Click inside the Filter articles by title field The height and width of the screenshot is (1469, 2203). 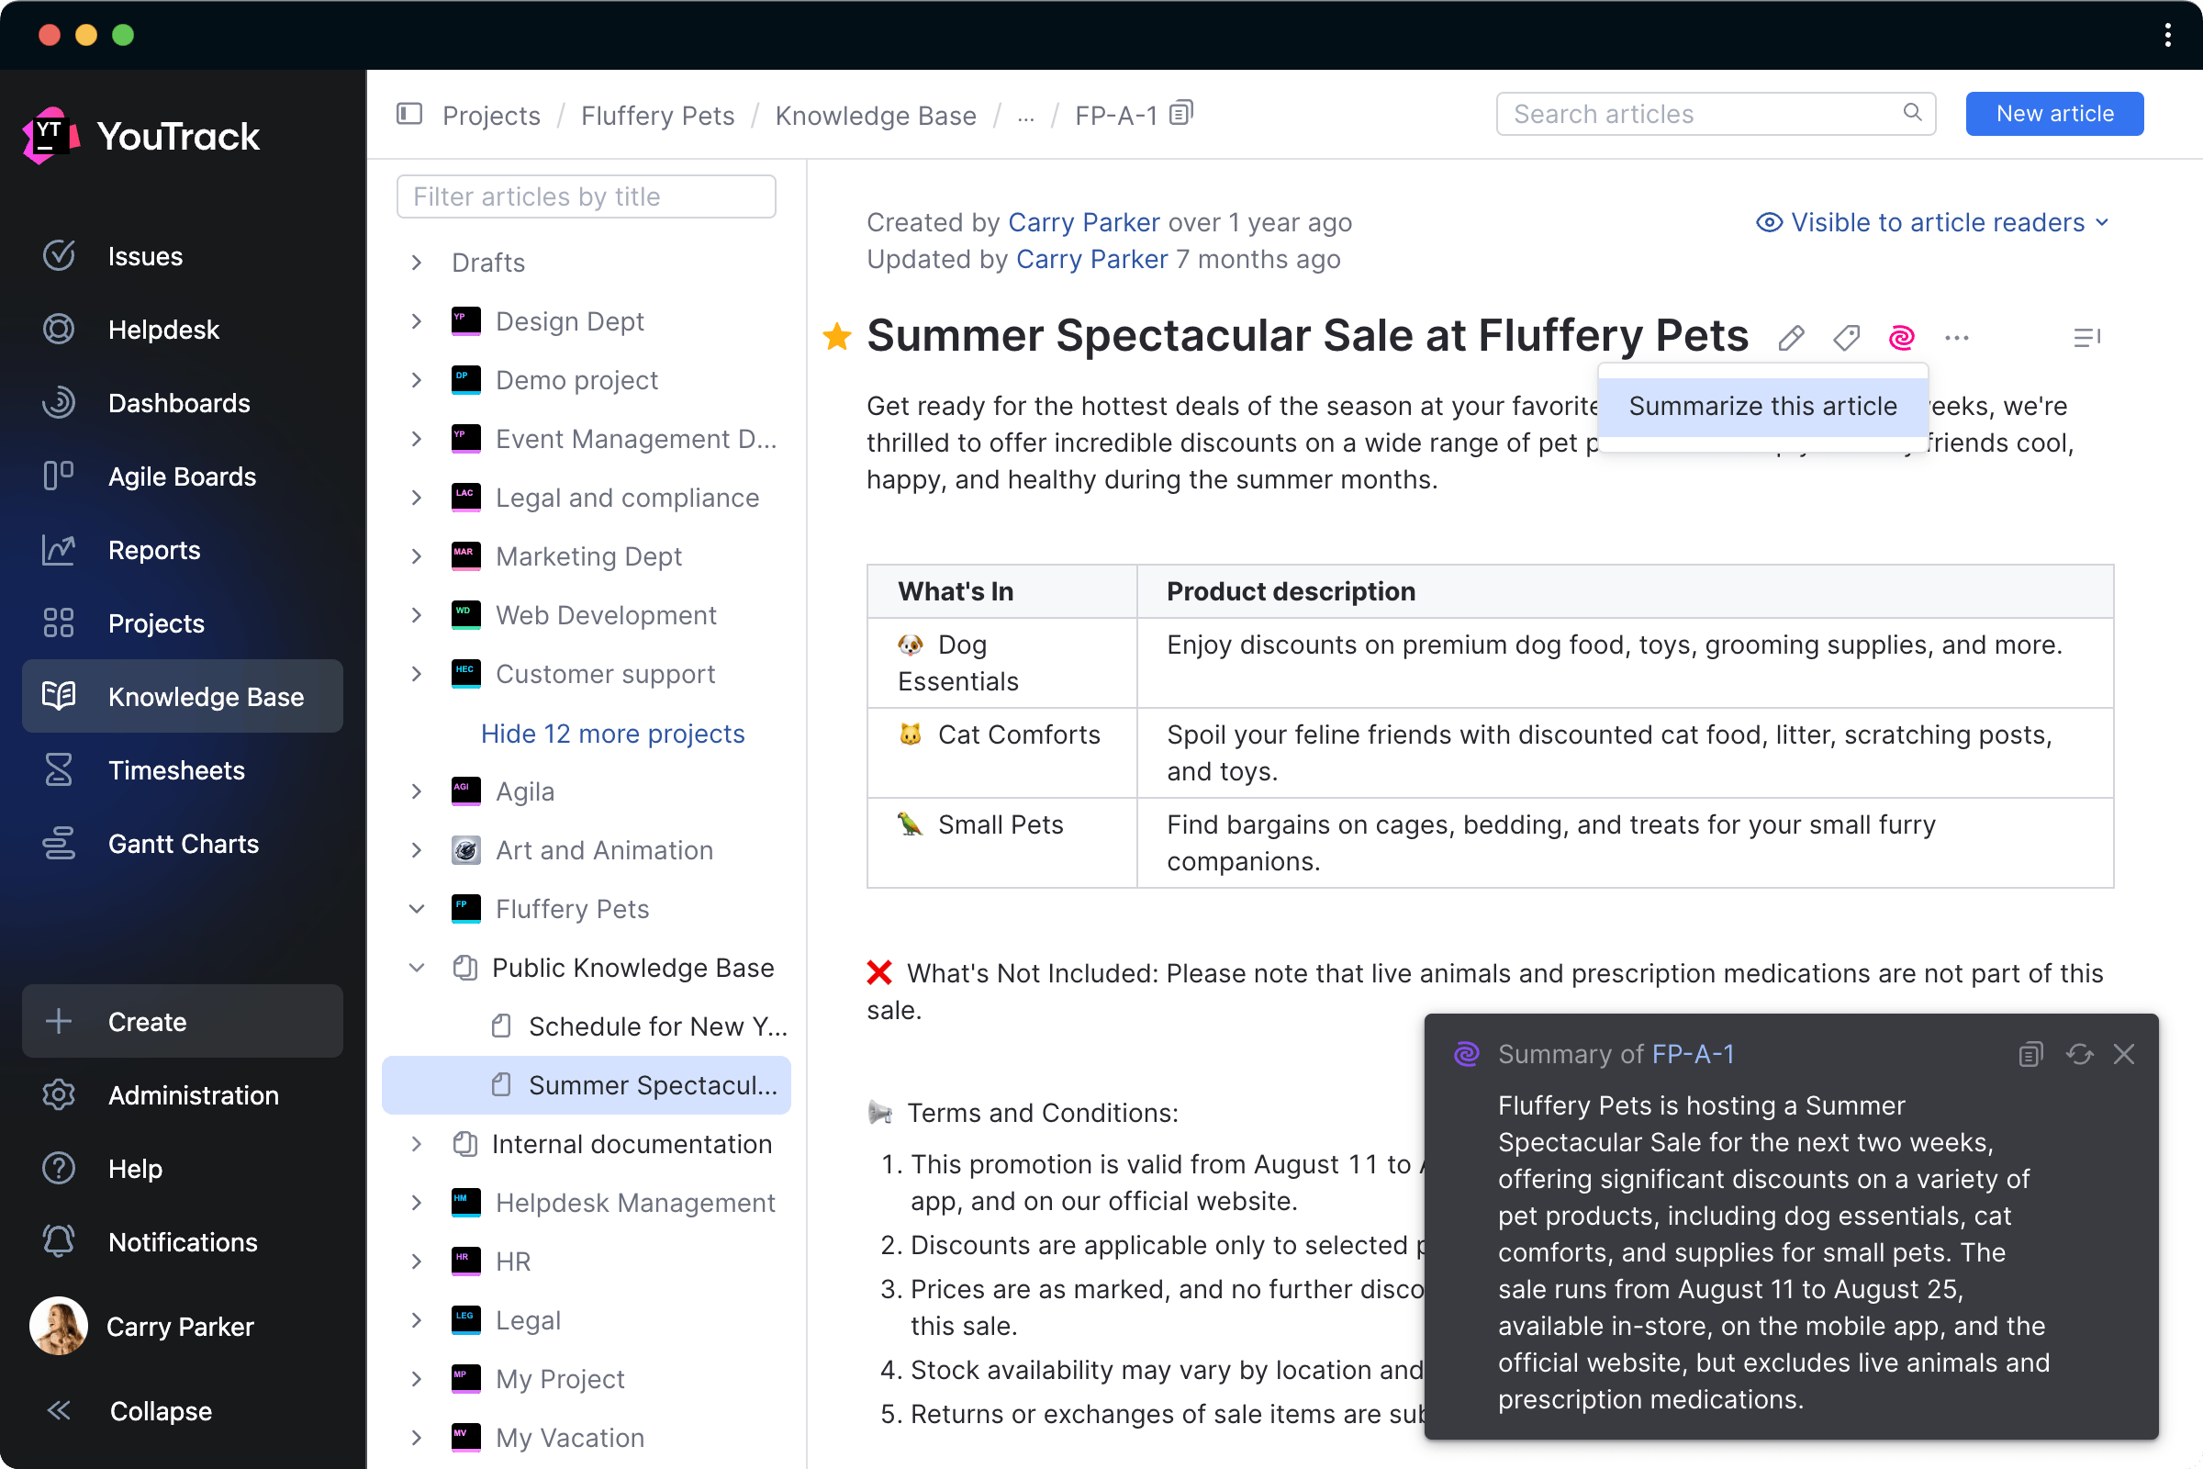pos(586,196)
